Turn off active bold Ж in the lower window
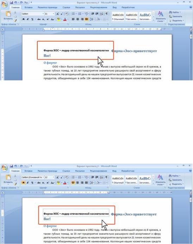The width and height of the screenshot is (193, 244). coord(23,183)
